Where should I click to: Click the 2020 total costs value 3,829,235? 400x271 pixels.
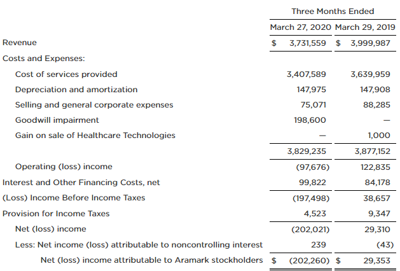pos(308,151)
